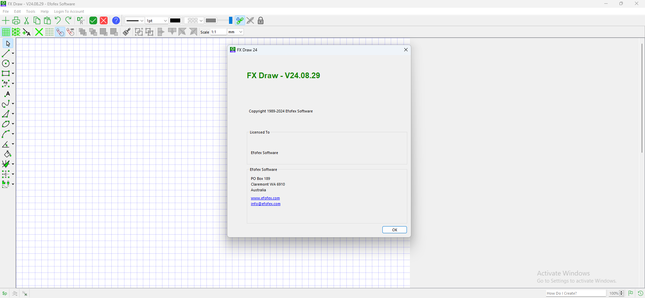Open the Edit menu
This screenshot has width=645, height=298.
click(x=17, y=11)
